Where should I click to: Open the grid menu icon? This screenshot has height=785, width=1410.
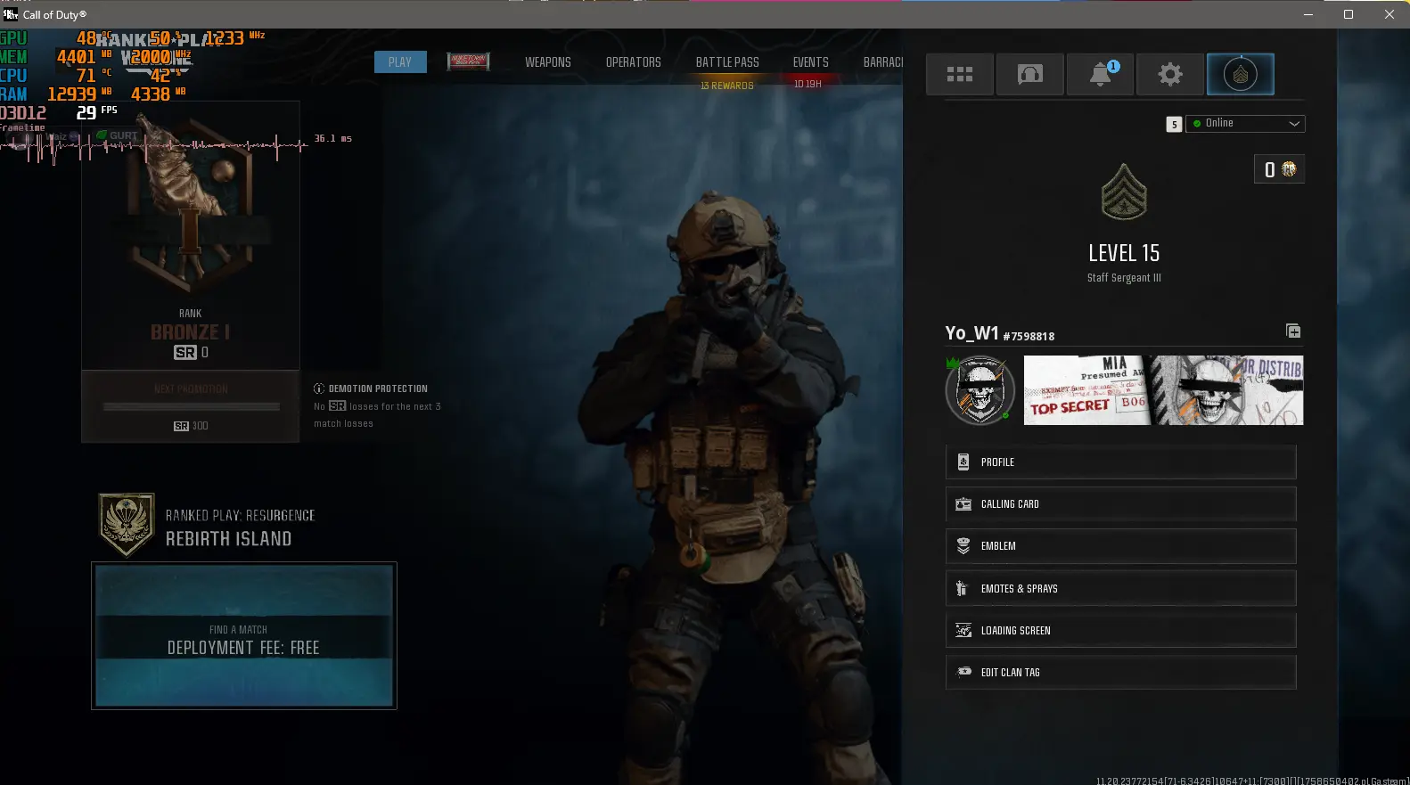[x=959, y=75]
